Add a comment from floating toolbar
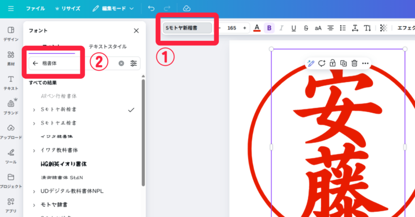The width and height of the screenshot is (415, 217). (x=322, y=63)
